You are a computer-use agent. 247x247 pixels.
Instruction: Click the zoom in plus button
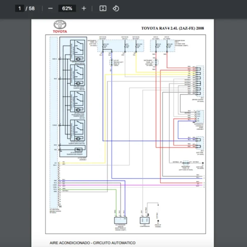pos(84,8)
